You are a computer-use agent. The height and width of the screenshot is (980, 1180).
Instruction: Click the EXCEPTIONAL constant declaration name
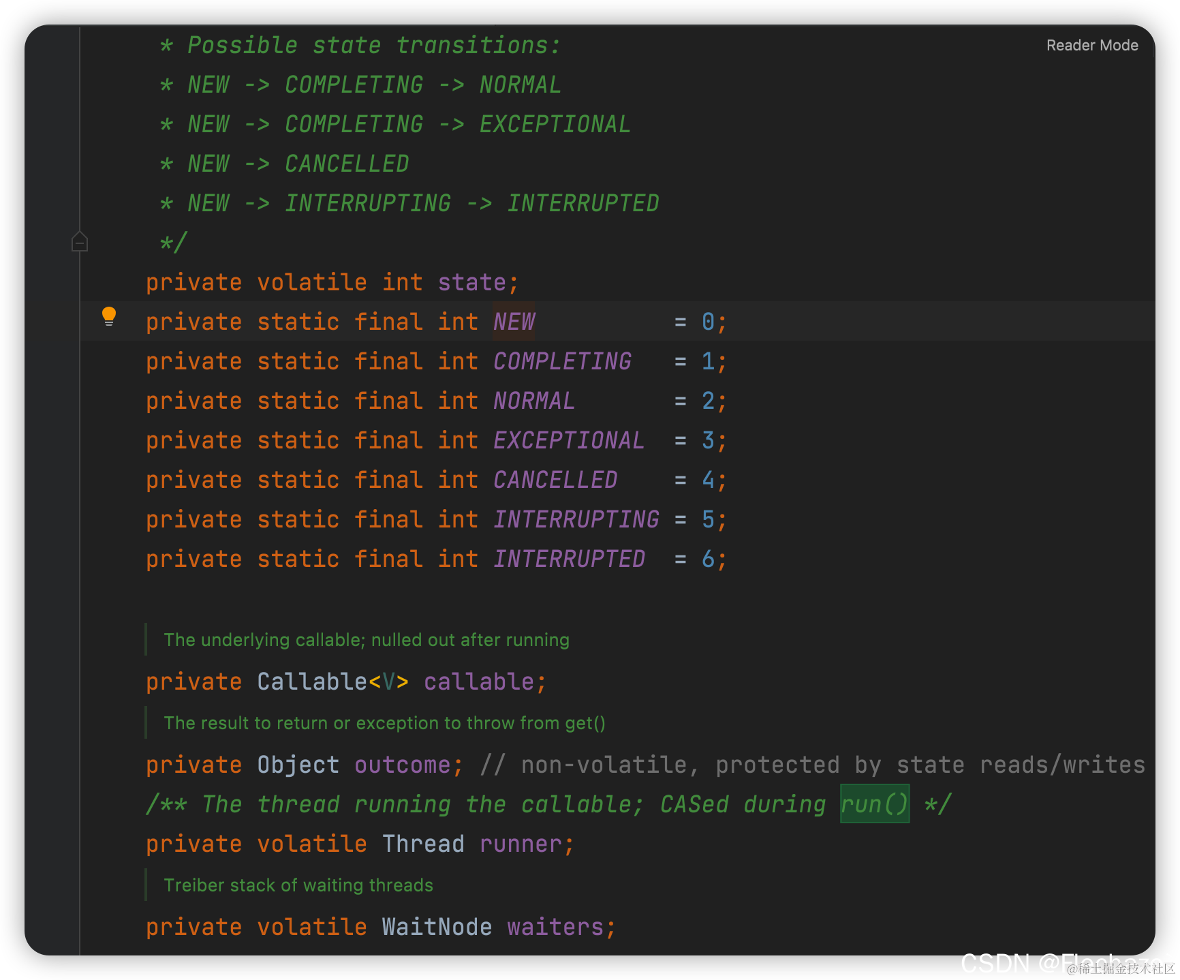click(569, 440)
